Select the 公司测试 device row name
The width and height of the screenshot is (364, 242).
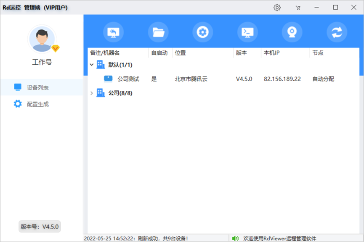pyautogui.click(x=128, y=79)
